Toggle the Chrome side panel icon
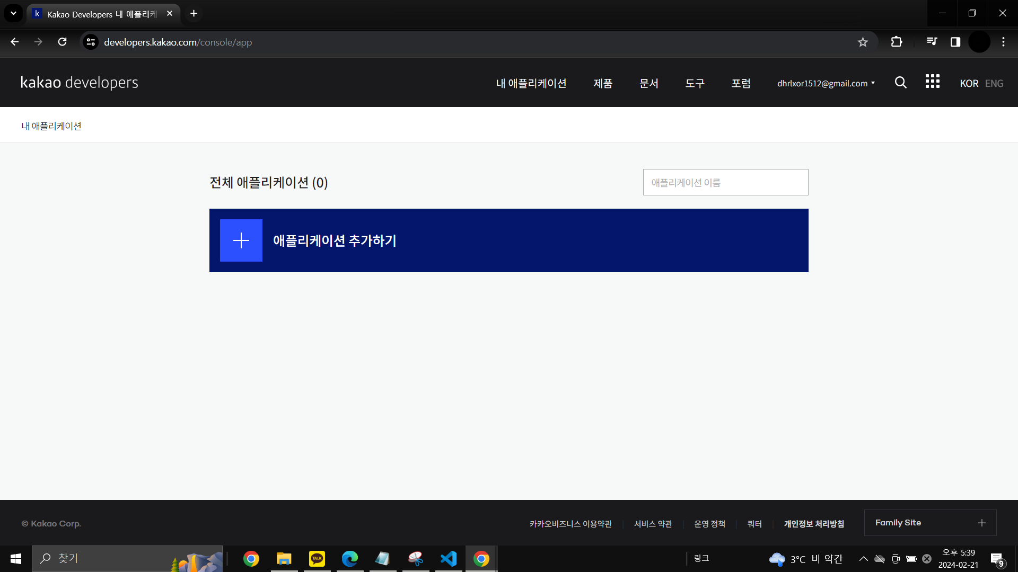The image size is (1018, 572). tap(955, 42)
